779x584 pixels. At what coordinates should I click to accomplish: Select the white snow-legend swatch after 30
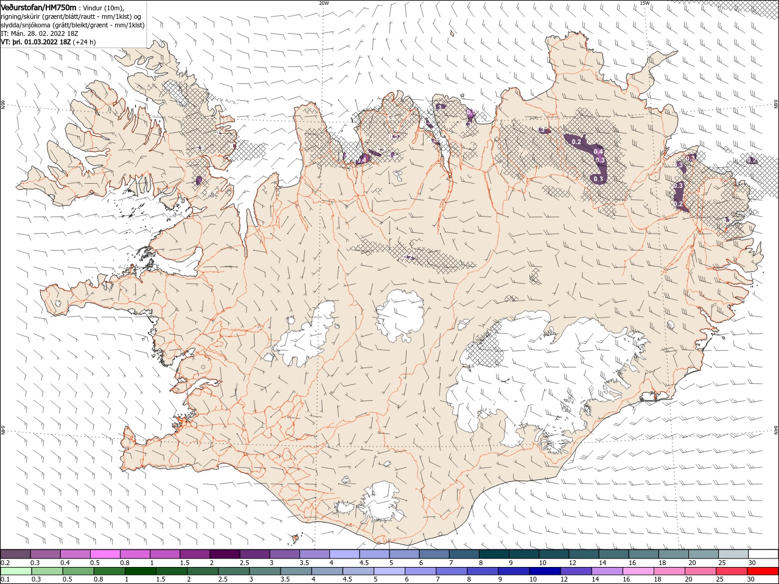[x=763, y=554]
